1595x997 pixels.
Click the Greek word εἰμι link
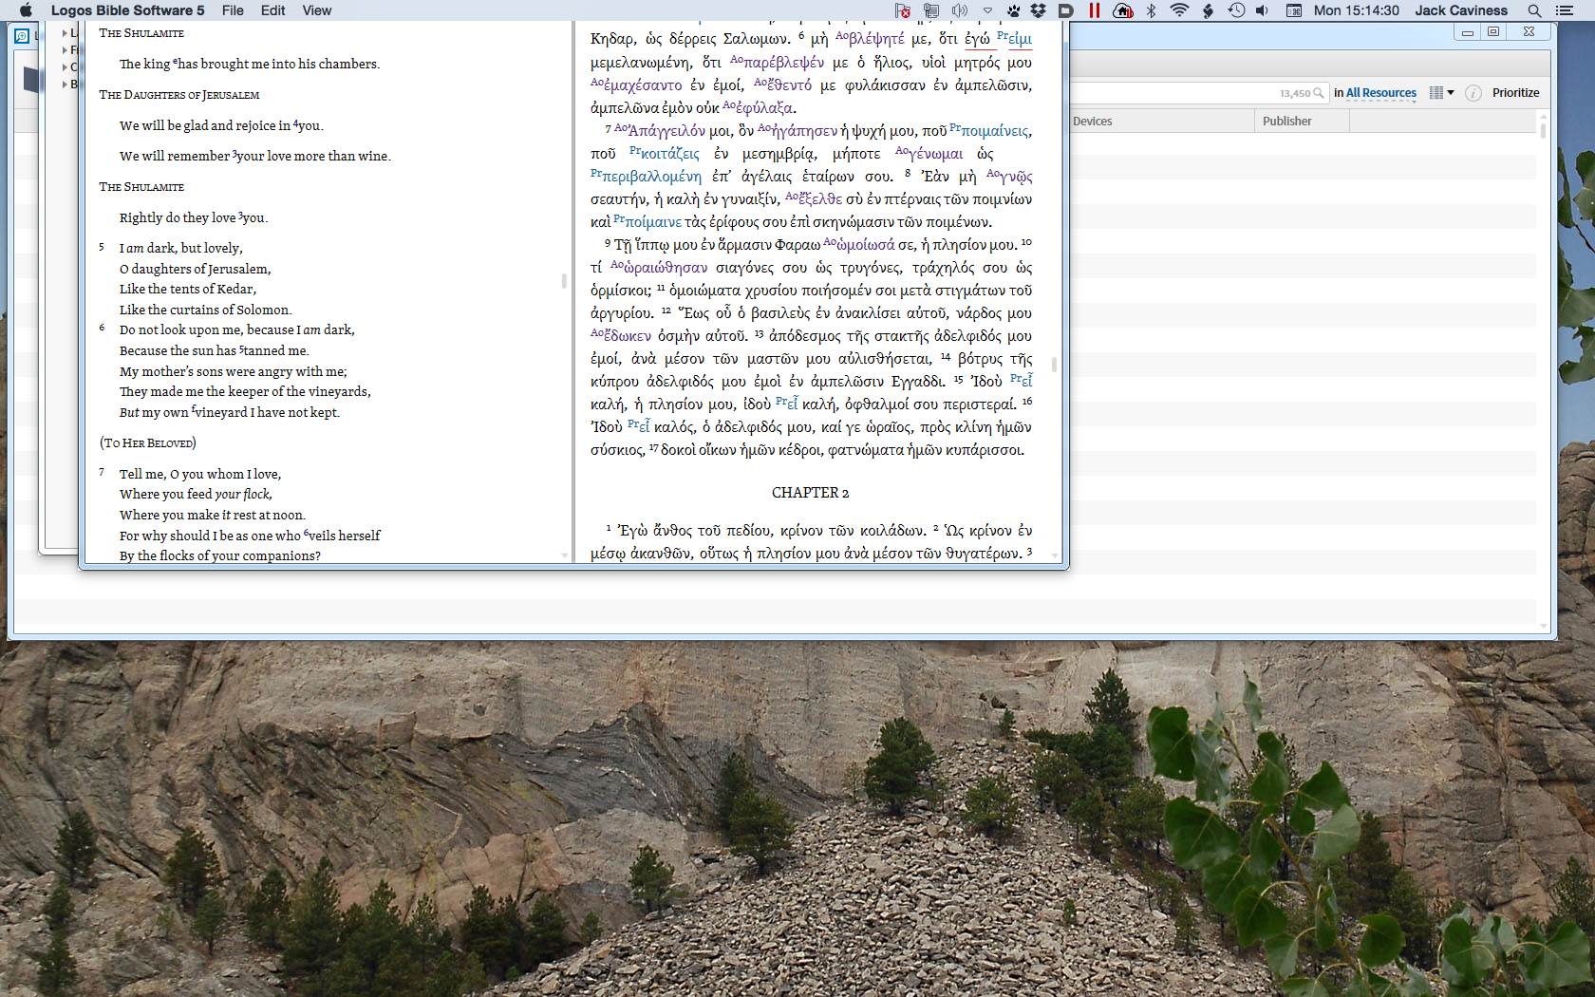1020,39
